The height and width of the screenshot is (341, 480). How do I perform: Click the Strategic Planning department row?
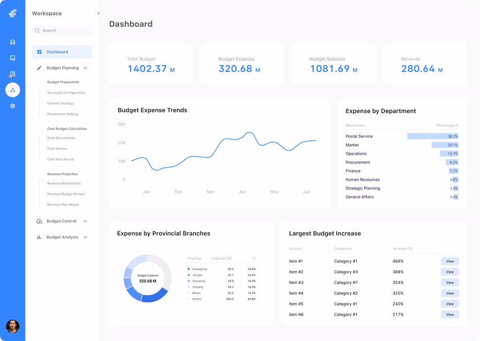tap(402, 188)
